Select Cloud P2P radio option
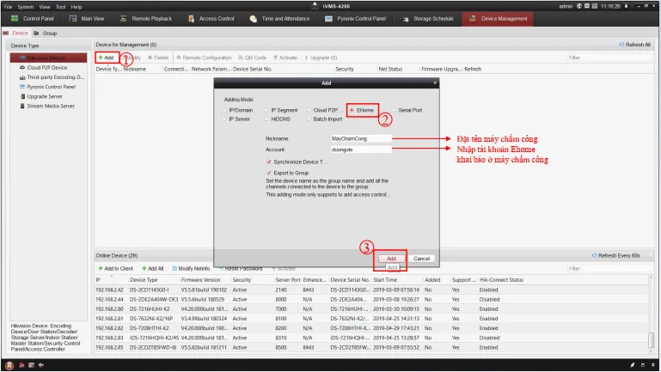 [x=309, y=110]
